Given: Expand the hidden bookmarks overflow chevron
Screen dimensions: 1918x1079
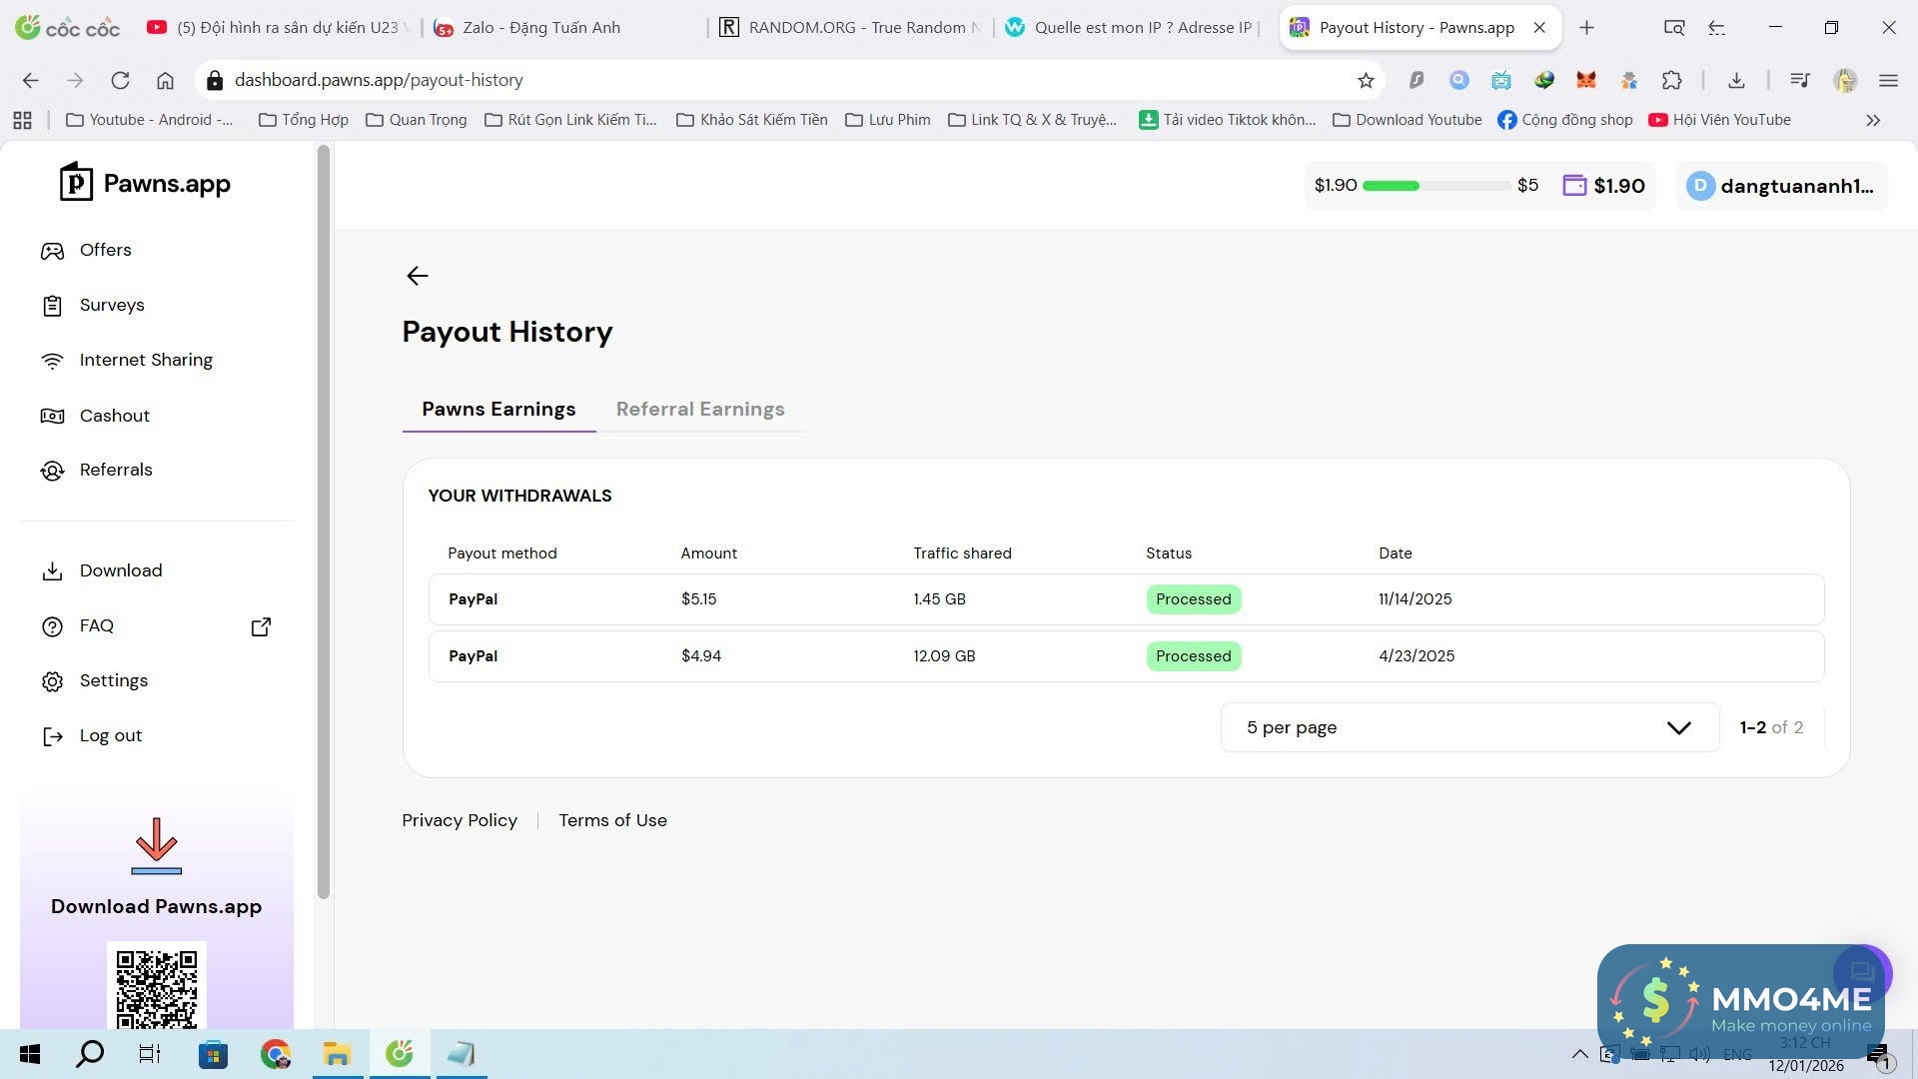Looking at the screenshot, I should [x=1873, y=120].
